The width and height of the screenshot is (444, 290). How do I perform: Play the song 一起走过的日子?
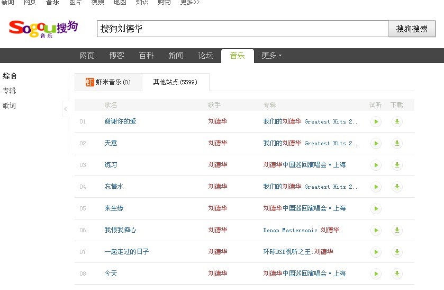[376, 252]
